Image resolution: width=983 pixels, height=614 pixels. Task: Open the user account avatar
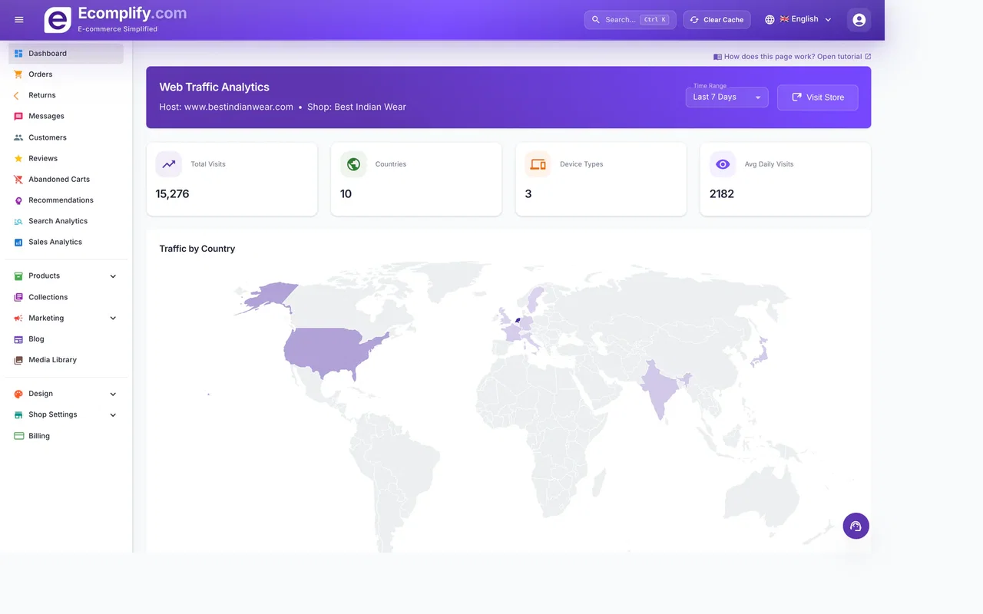coord(859,20)
